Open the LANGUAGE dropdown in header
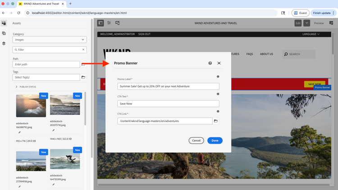 311,34
